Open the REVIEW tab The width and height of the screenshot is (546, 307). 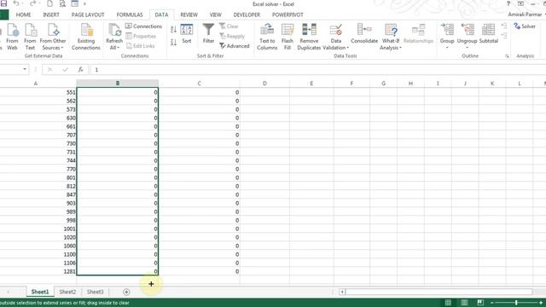(189, 14)
